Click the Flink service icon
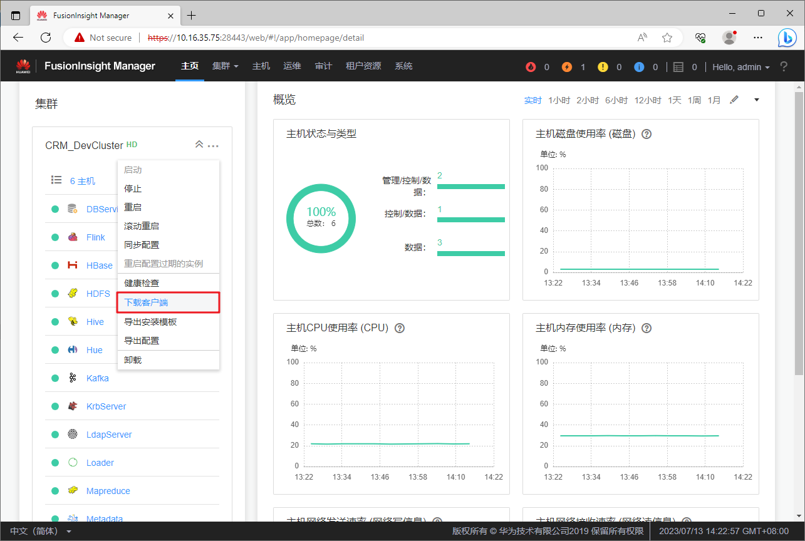Screen dimensions: 805x541 (73, 237)
